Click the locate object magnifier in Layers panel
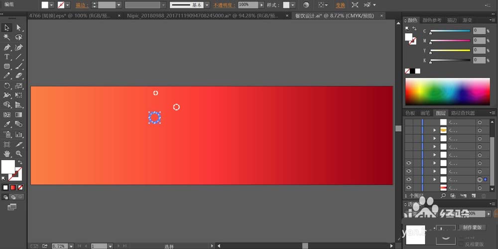The height and width of the screenshot is (249, 498). [x=443, y=196]
